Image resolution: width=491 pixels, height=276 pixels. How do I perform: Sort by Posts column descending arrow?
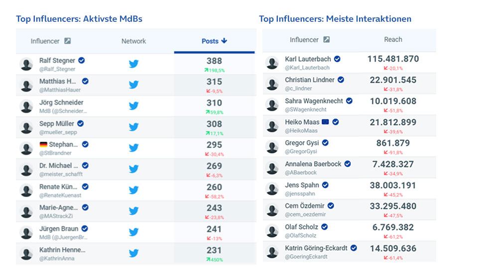coord(224,41)
